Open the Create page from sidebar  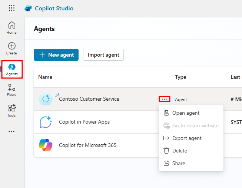(x=12, y=48)
